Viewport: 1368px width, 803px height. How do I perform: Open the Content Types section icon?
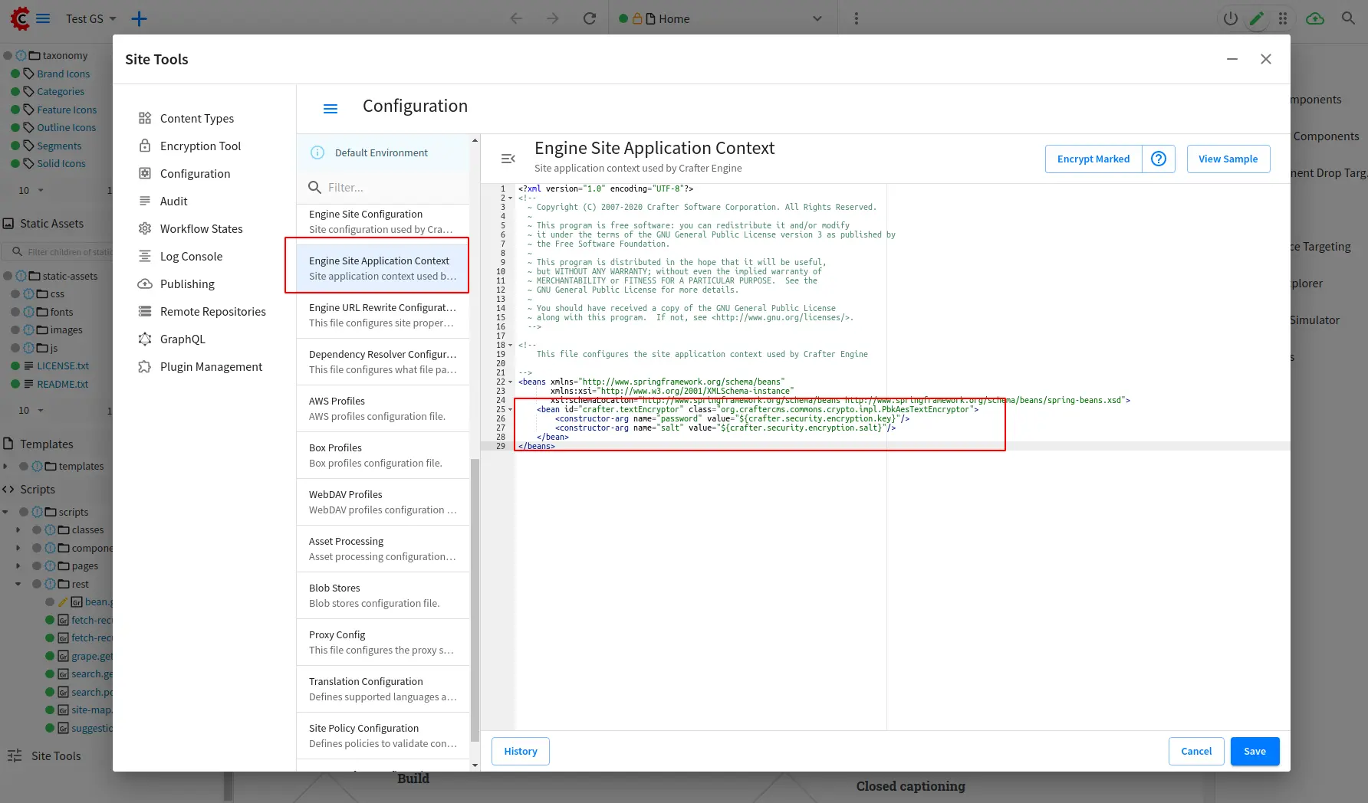tap(144, 118)
